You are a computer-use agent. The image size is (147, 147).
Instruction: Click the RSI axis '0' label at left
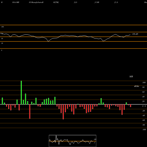tap(1, 50)
